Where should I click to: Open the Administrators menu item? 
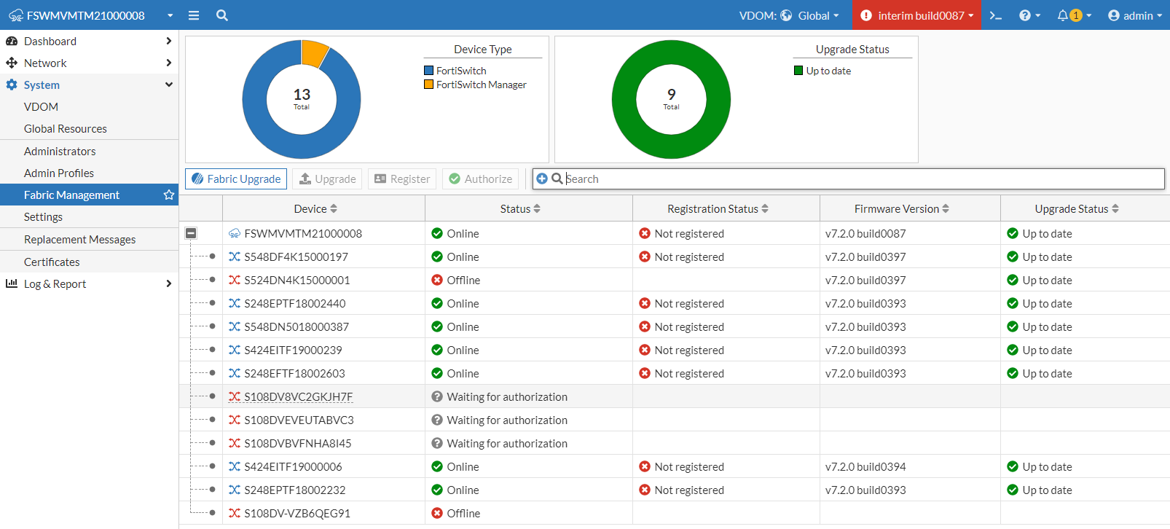click(60, 152)
